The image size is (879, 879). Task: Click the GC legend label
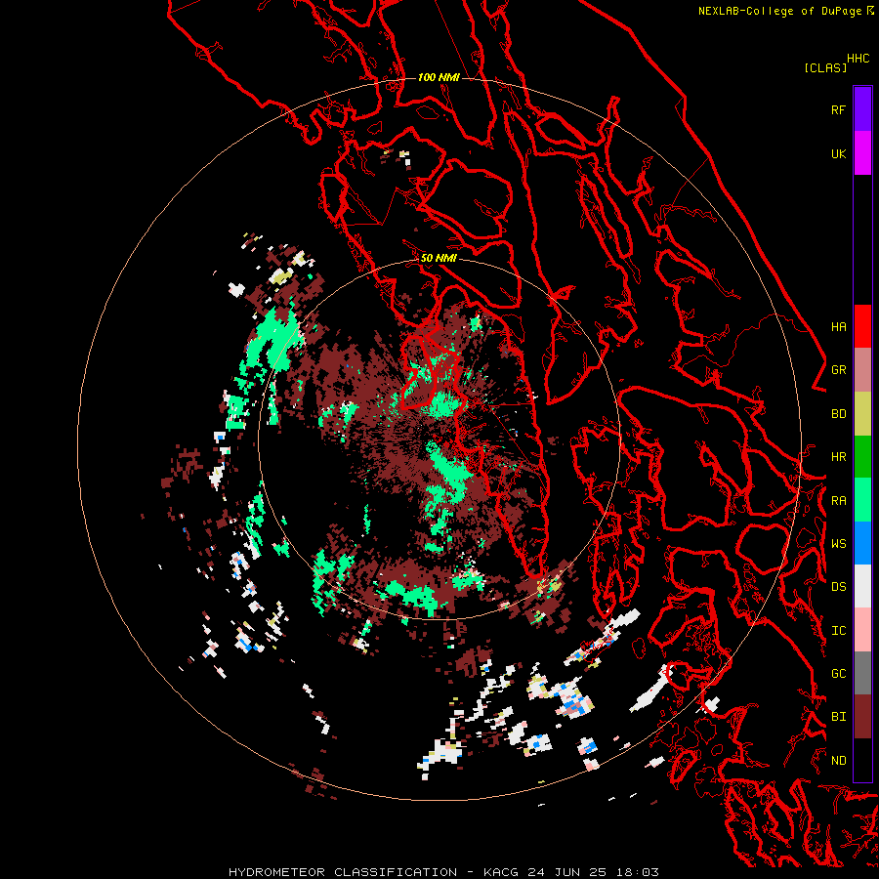[x=838, y=673]
